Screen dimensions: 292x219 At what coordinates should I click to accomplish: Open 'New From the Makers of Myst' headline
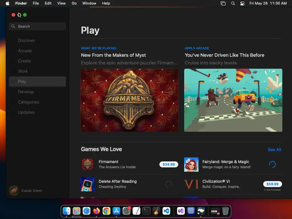point(113,55)
